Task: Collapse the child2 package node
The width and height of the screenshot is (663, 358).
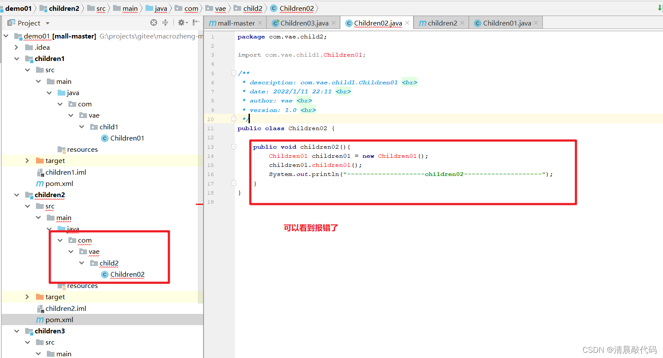Action: [x=81, y=263]
